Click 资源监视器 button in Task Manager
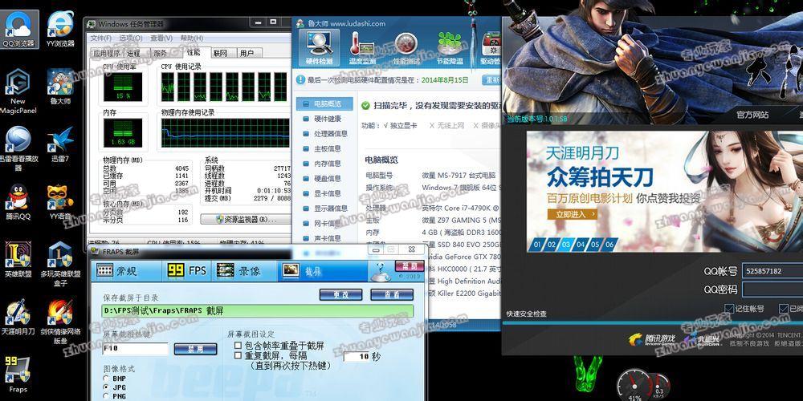 coord(245,220)
